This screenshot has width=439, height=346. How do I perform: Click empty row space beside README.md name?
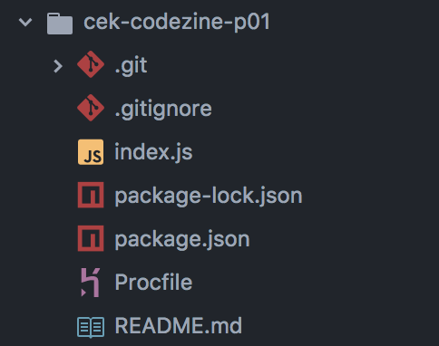(x=338, y=326)
